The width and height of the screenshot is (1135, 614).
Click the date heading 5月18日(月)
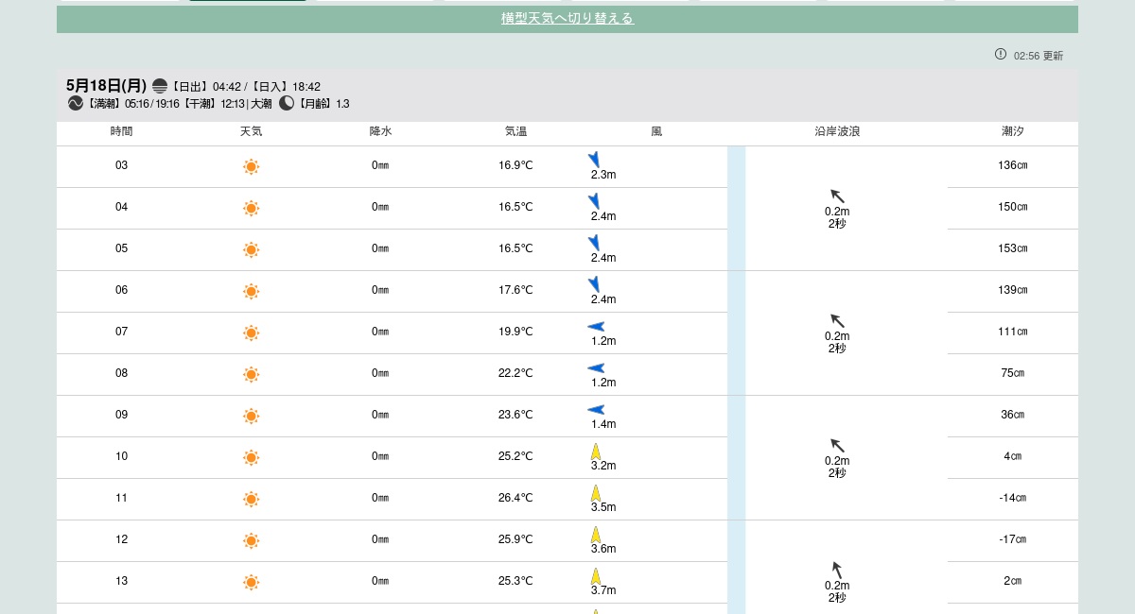pos(107,86)
